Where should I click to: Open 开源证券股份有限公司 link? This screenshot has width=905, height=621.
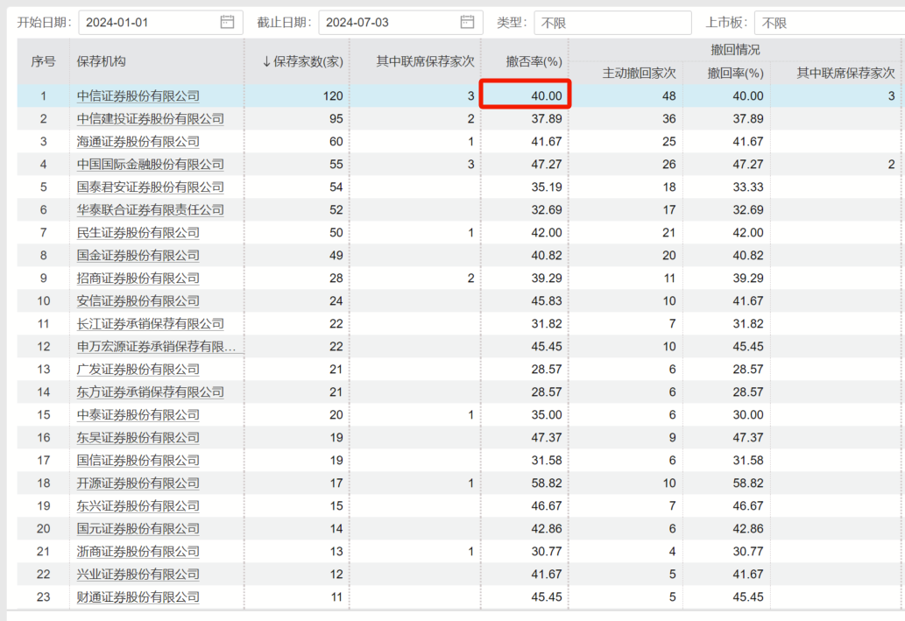138,483
